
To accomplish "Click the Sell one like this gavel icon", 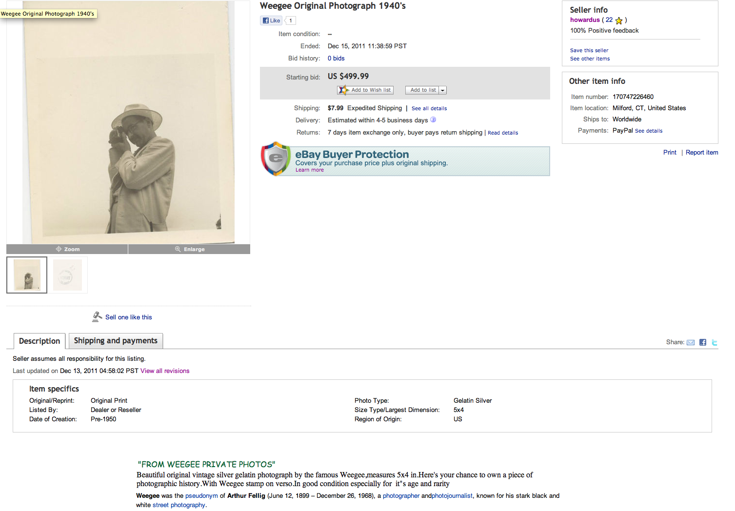I will click(x=97, y=317).
